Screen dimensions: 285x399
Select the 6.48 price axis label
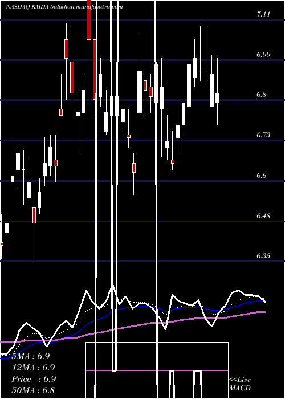(x=263, y=216)
